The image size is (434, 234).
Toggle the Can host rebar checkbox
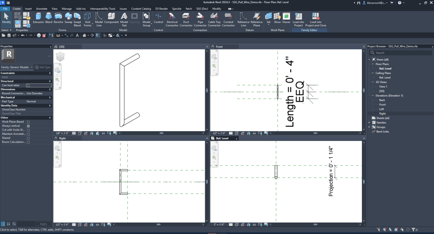[x=28, y=85]
